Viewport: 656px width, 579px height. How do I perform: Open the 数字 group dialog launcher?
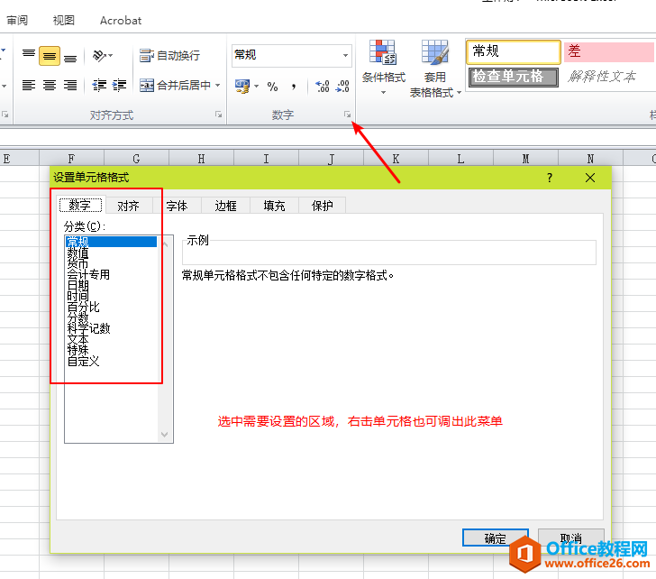347,115
